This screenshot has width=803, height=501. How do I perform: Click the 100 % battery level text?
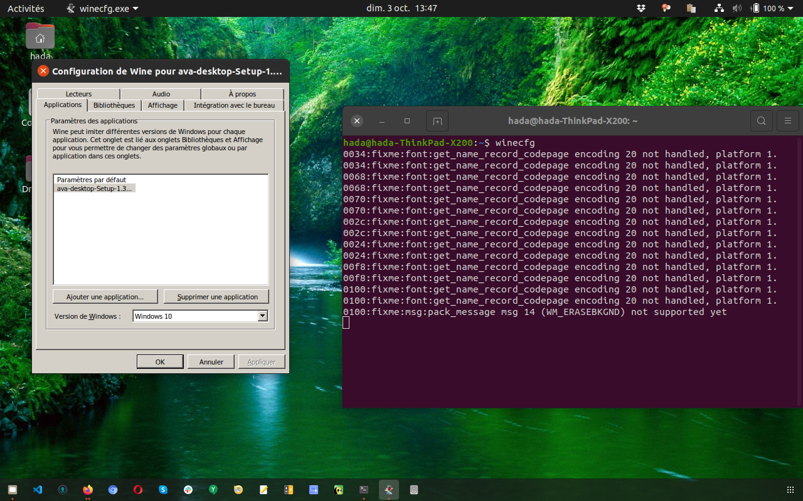(774, 8)
